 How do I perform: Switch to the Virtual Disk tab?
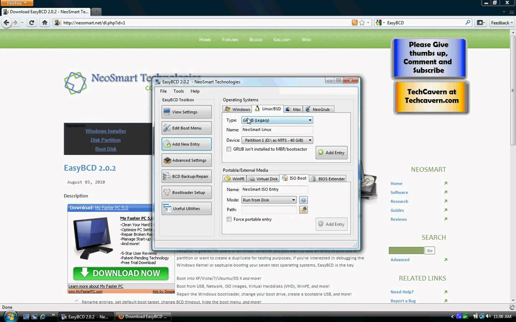pos(263,178)
